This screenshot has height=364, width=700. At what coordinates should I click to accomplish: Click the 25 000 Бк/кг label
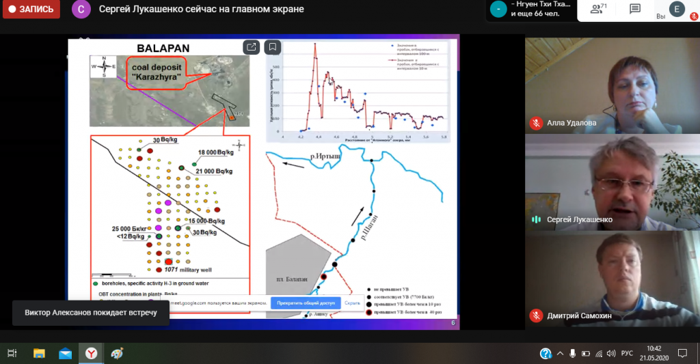[x=129, y=229]
